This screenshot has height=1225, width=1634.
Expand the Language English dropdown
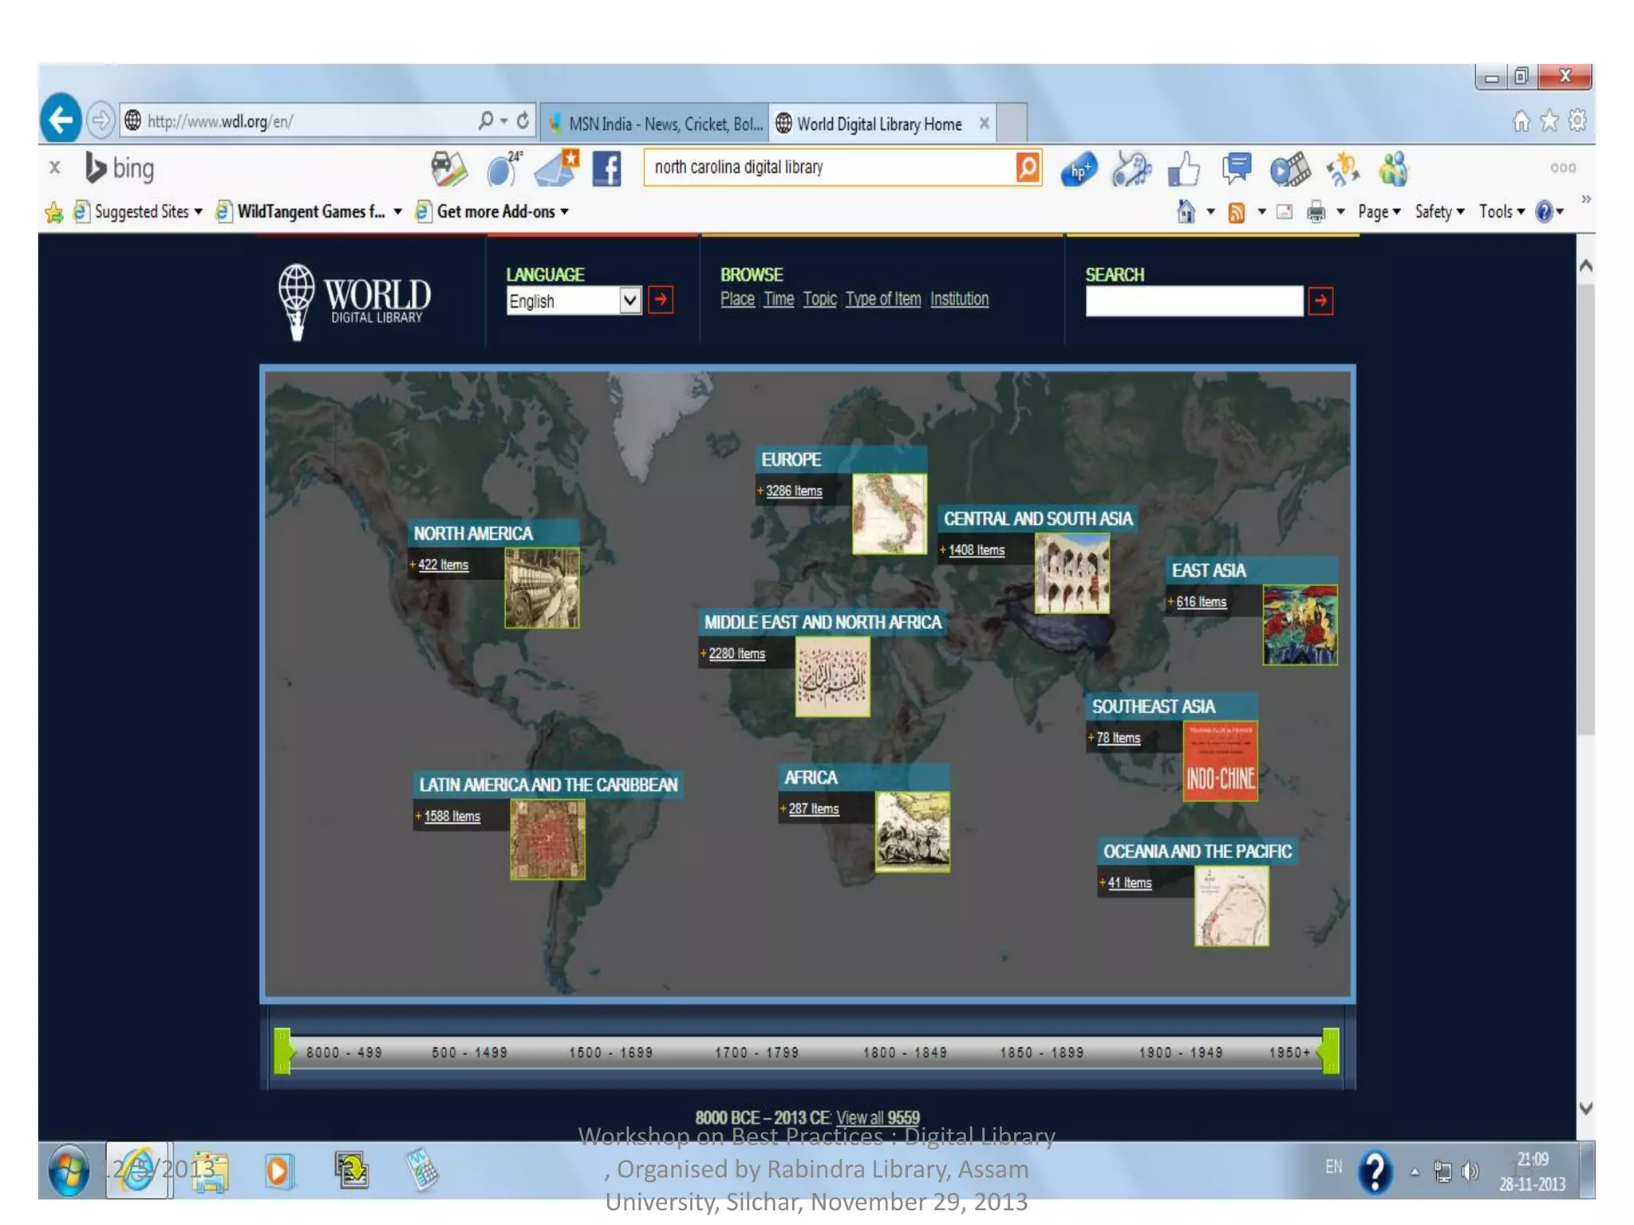(630, 301)
